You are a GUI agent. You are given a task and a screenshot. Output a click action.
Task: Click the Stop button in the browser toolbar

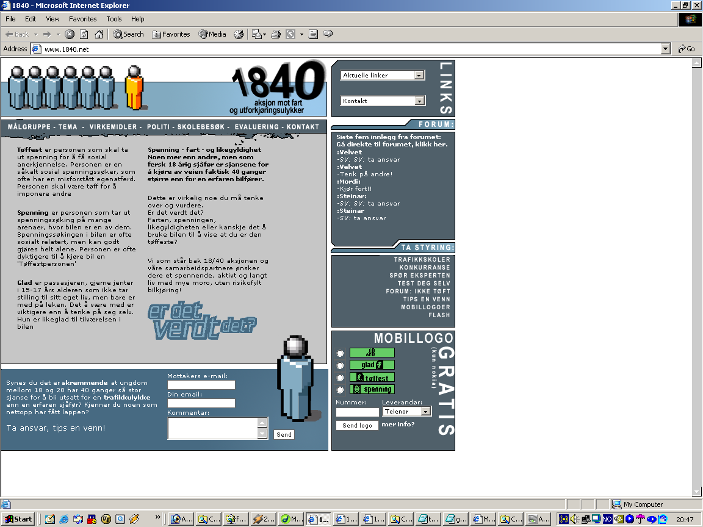70,34
